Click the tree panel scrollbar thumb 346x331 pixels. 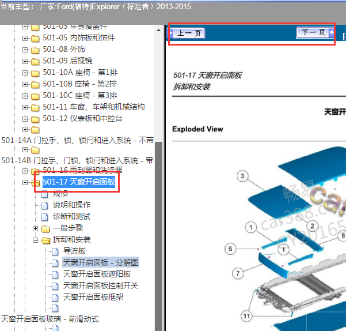click(158, 236)
